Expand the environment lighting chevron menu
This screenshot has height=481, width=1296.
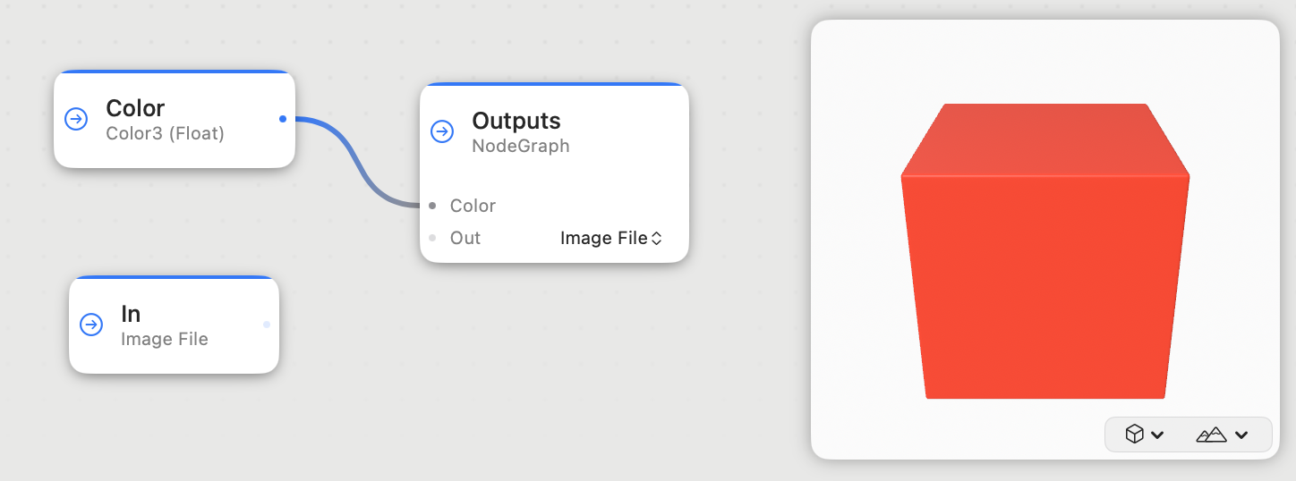coord(1241,435)
